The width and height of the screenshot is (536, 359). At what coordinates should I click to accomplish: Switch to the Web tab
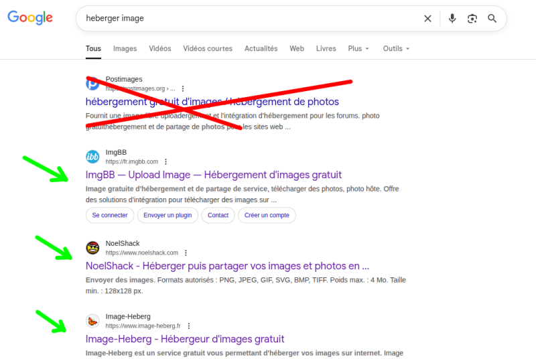click(x=297, y=48)
